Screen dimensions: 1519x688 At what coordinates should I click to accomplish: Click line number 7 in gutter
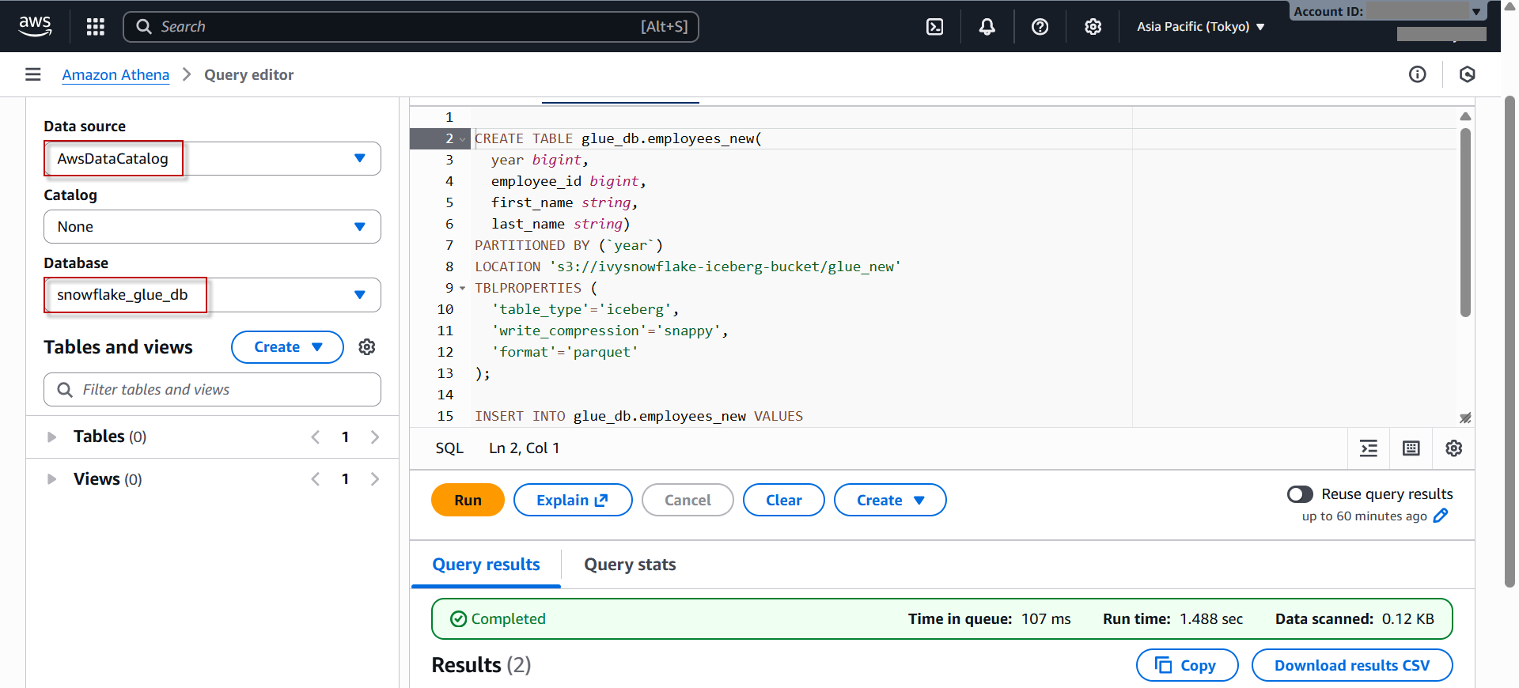(x=449, y=245)
